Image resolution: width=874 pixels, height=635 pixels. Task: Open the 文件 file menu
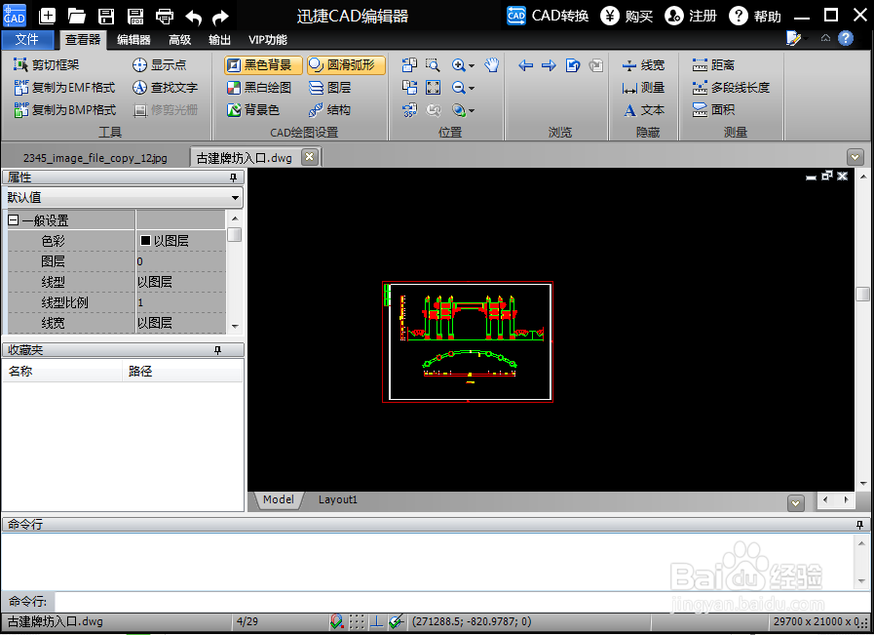coord(26,40)
